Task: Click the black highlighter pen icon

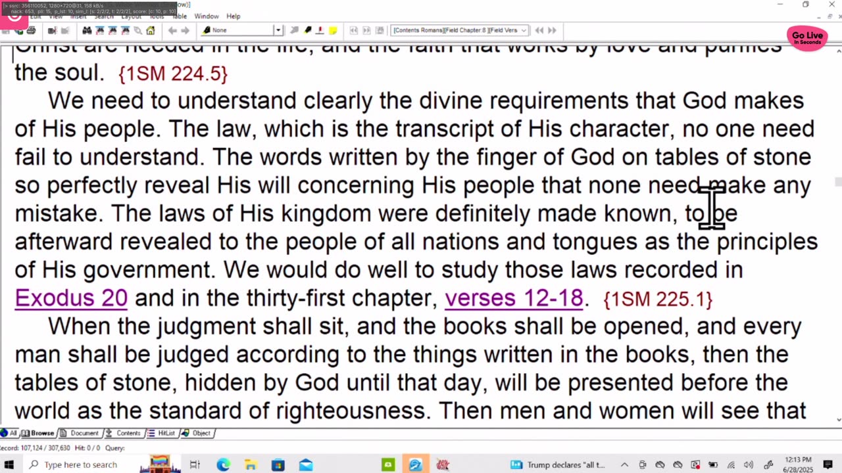Action: [307, 30]
